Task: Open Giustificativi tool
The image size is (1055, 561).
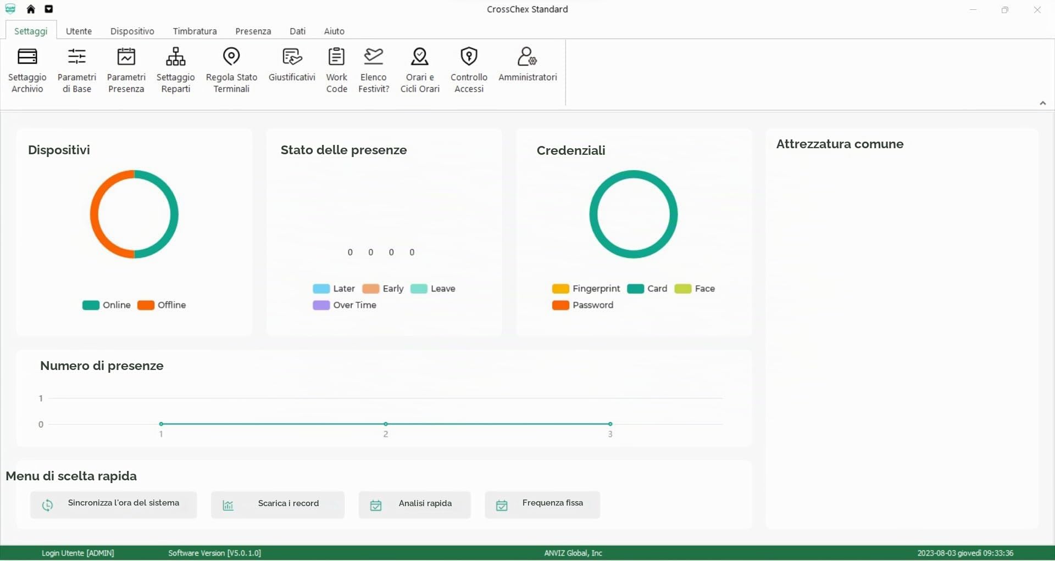Action: click(292, 65)
